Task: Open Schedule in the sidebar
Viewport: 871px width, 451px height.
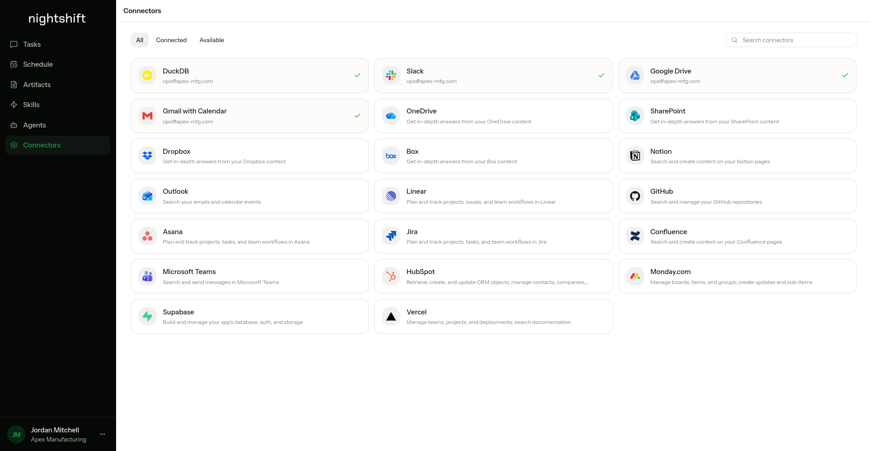Action: (58, 64)
